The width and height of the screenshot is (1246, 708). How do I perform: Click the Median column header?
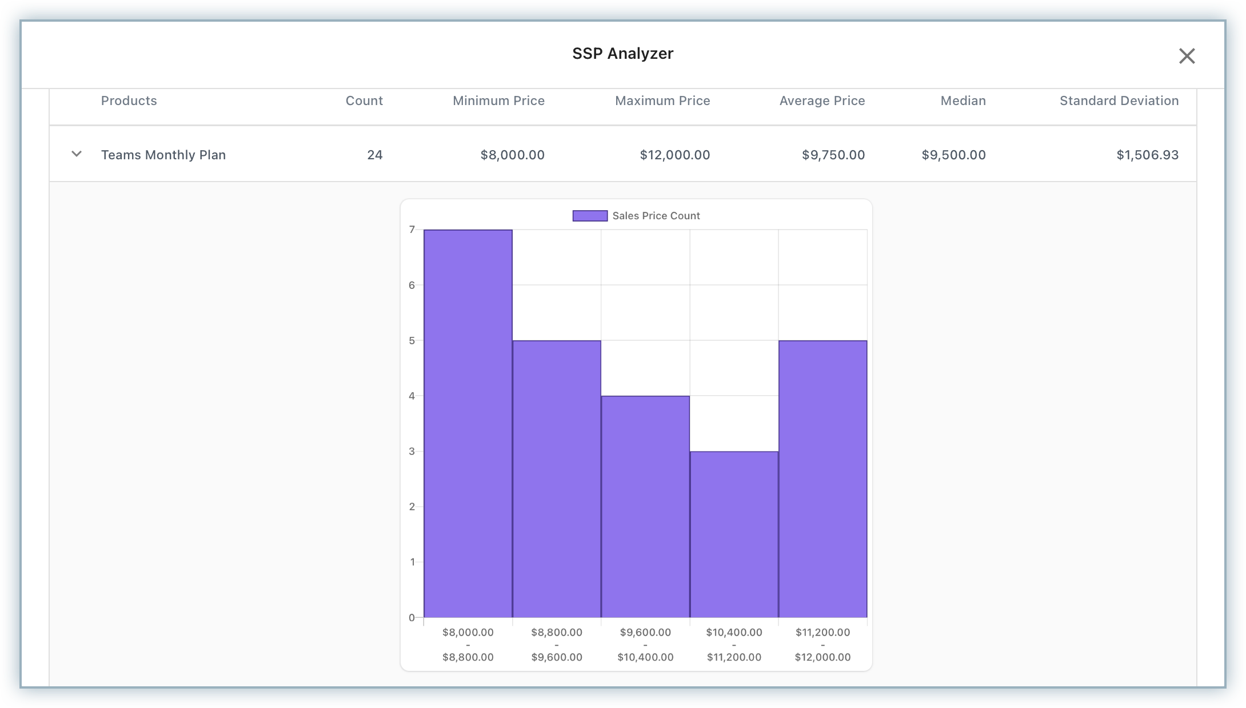pyautogui.click(x=963, y=101)
